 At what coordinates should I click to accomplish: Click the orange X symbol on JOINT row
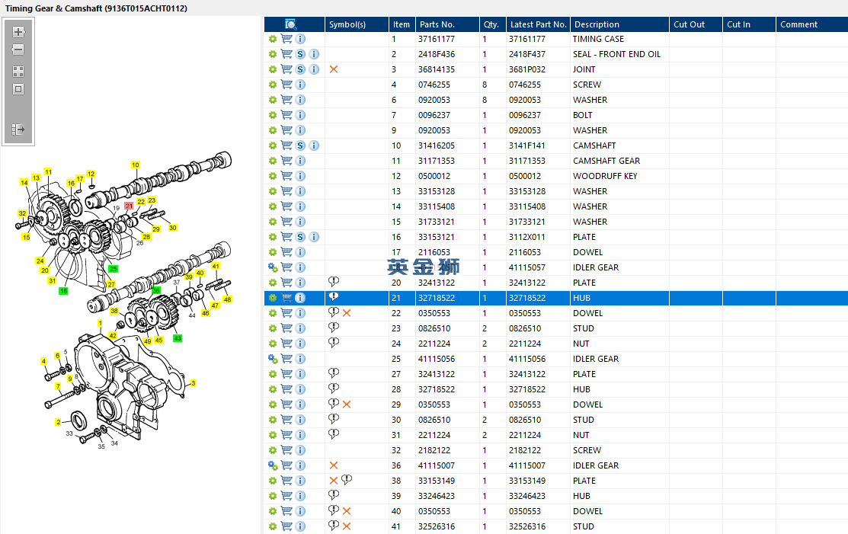coord(334,69)
